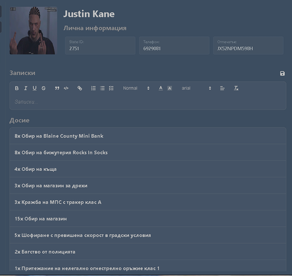The width and height of the screenshot is (292, 276).
Task: Select the 'Обир на магазин за дрехи' record
Action: tap(148, 185)
